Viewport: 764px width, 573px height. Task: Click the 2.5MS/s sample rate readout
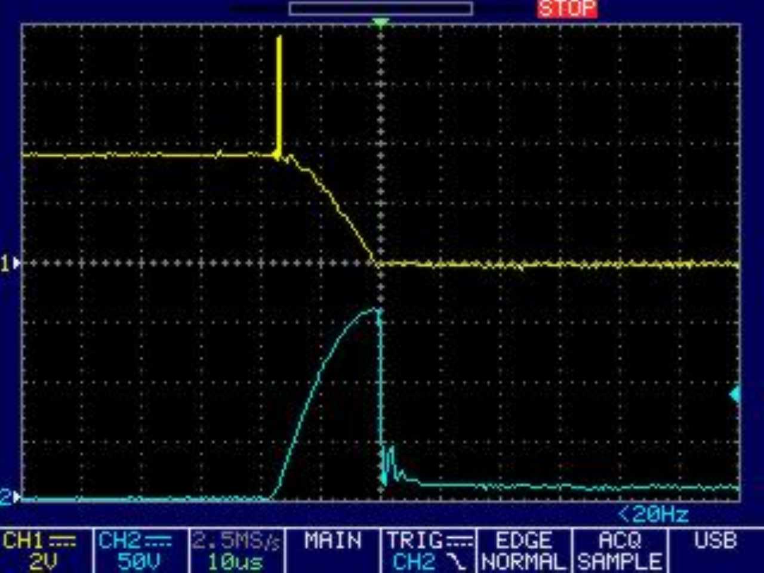[x=236, y=541]
